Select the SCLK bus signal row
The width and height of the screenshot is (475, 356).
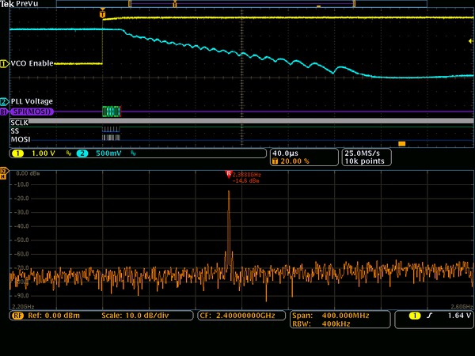pyautogui.click(x=19, y=123)
